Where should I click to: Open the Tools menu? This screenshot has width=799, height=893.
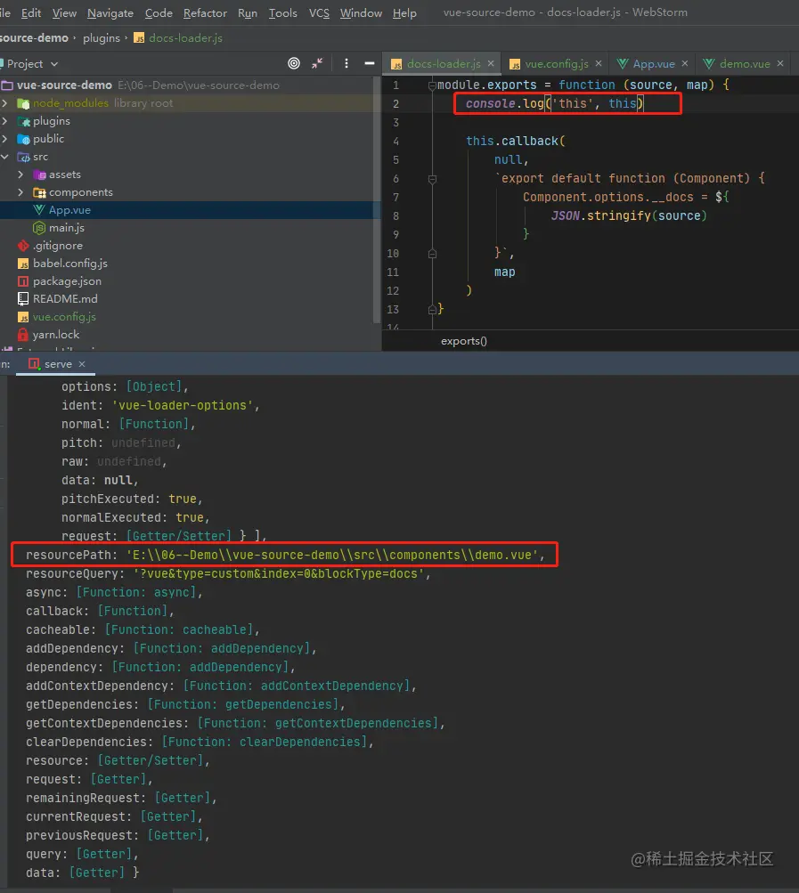point(282,12)
